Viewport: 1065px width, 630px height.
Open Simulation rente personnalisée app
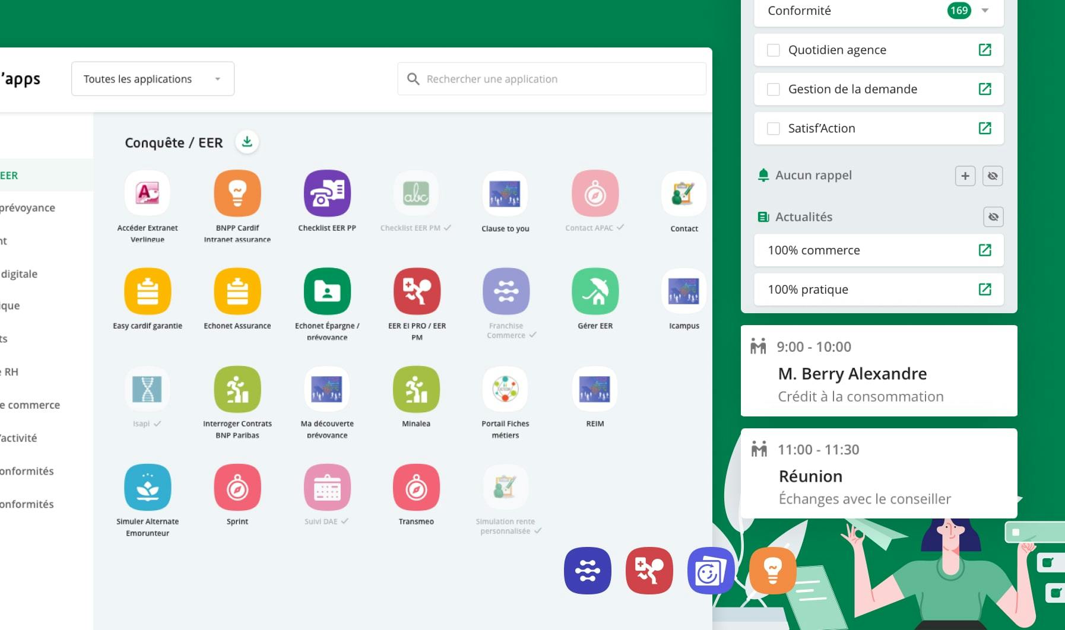pyautogui.click(x=505, y=487)
